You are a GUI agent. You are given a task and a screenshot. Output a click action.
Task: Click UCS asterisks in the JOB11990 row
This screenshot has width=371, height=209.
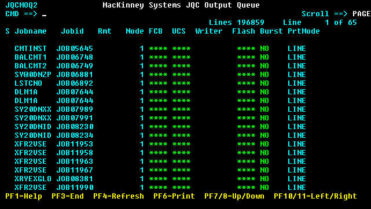coord(181,188)
